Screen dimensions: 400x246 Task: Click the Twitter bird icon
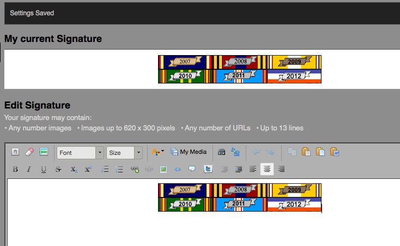click(x=208, y=169)
